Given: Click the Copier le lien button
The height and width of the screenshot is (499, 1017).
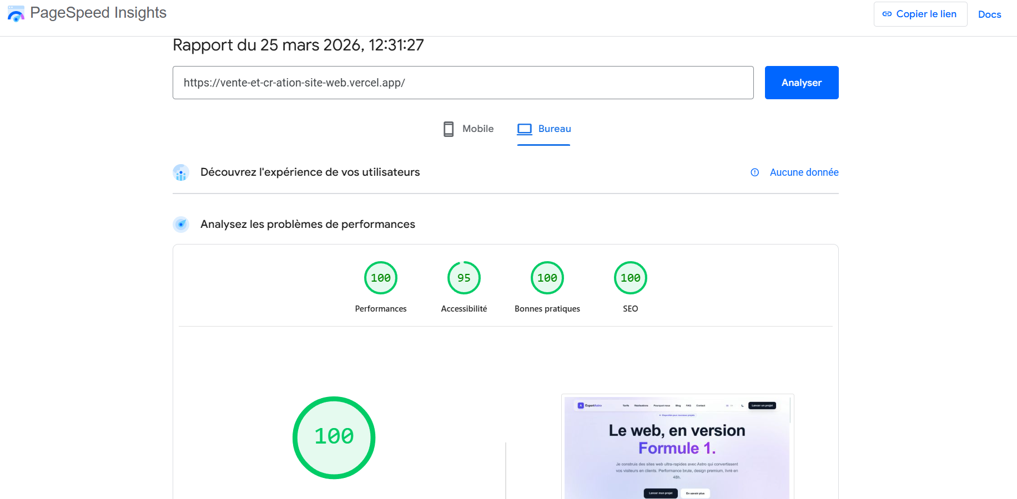Looking at the screenshot, I should tap(920, 14).
